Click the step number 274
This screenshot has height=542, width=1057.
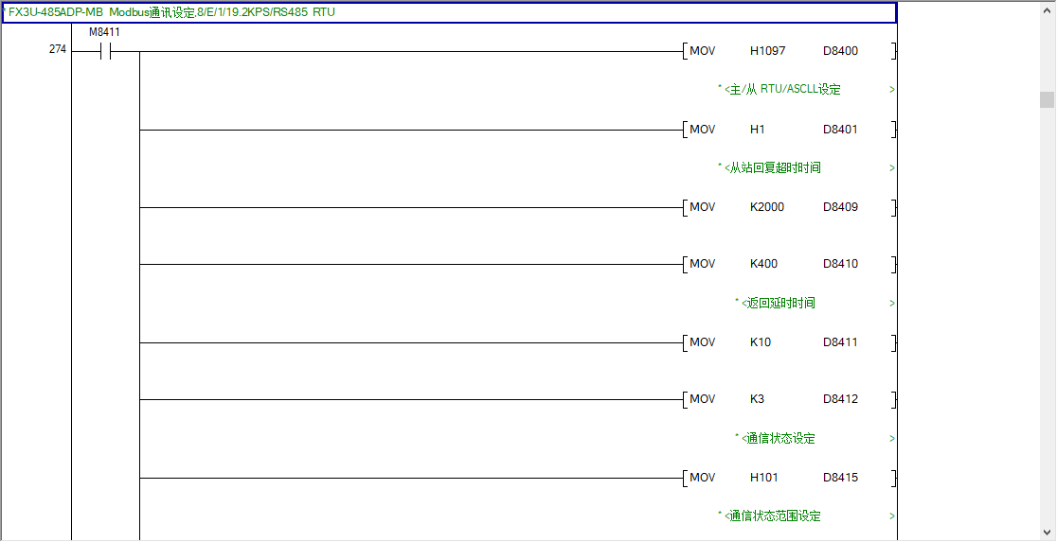57,50
